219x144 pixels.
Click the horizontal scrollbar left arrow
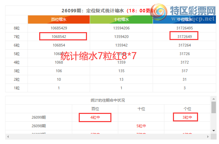8,137
